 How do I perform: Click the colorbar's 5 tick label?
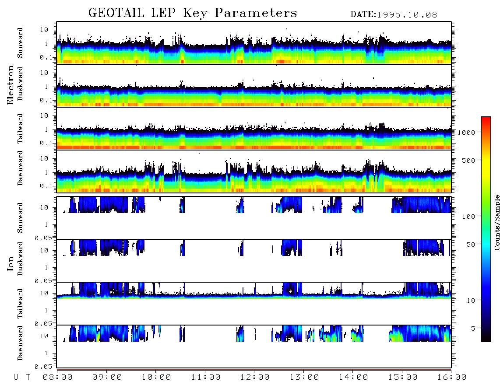473,328
